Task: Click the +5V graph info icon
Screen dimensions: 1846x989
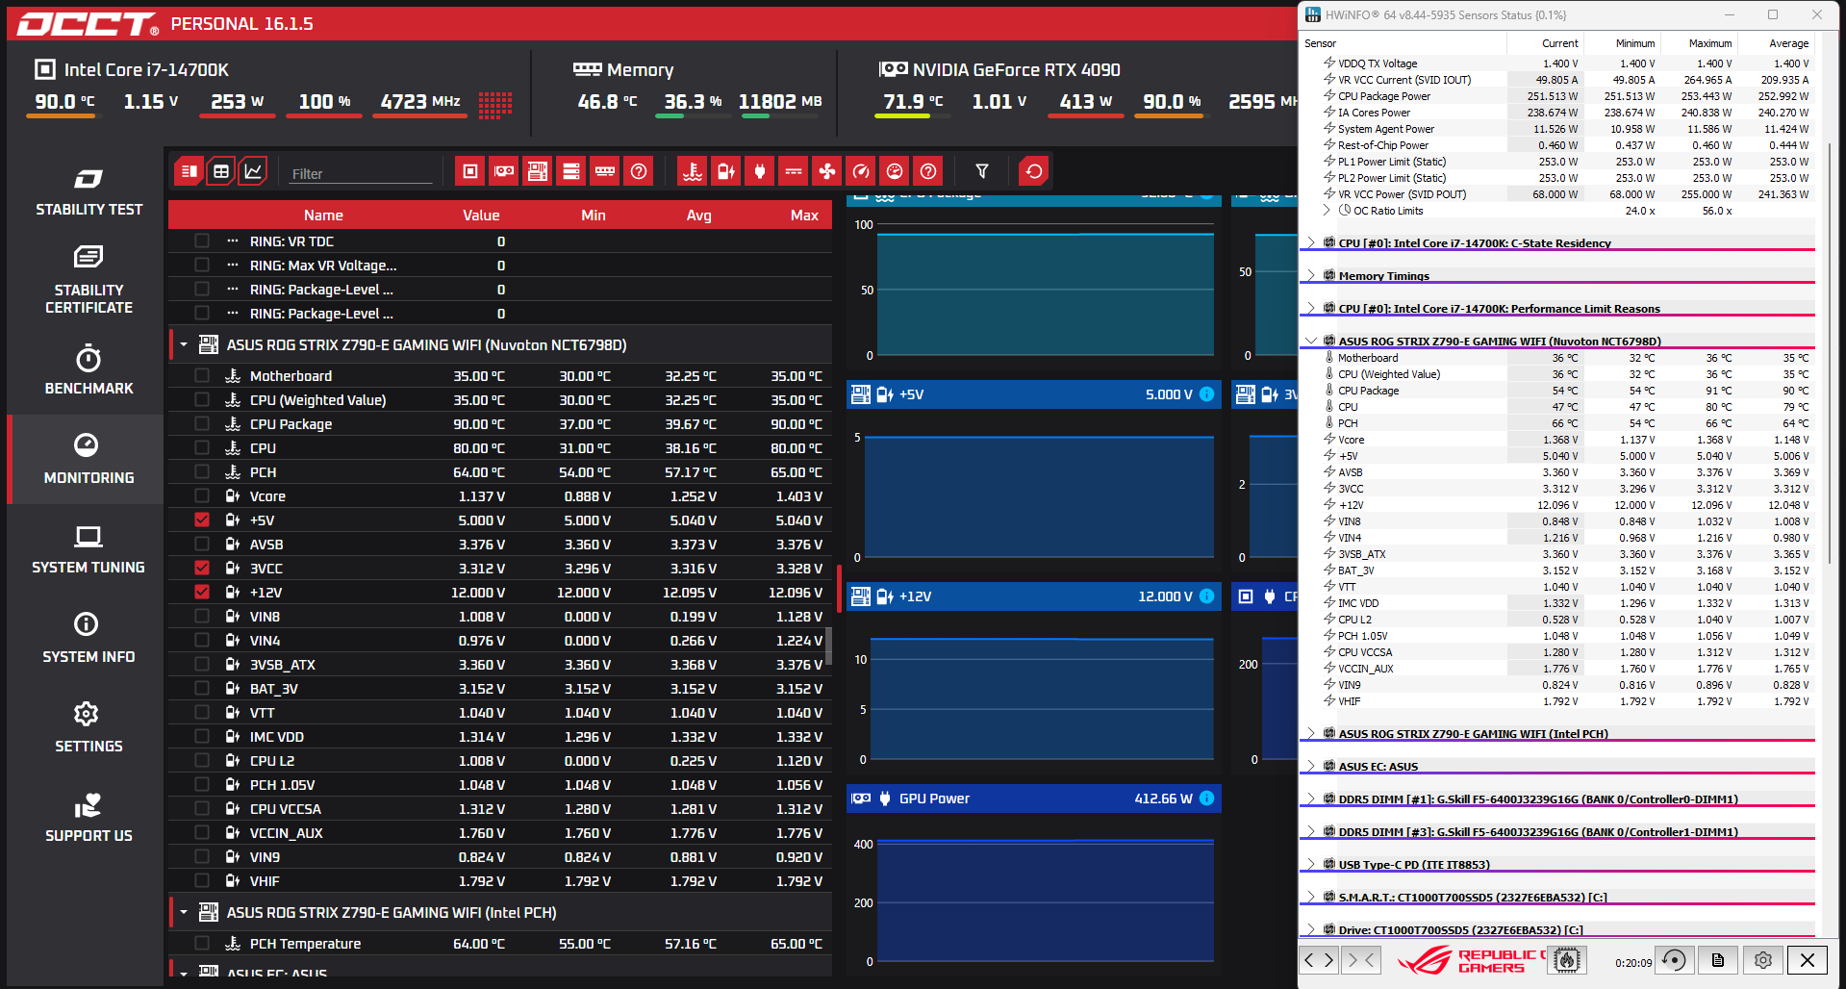Action: [1207, 394]
